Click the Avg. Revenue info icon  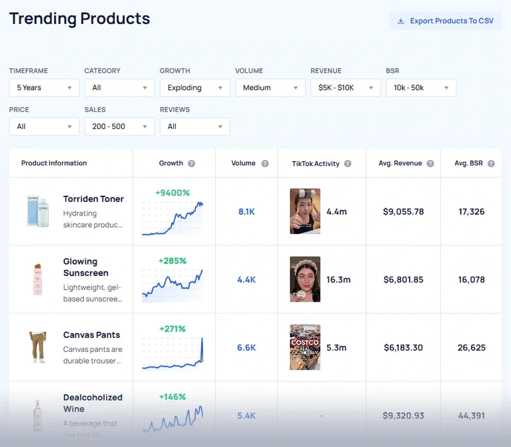(431, 163)
